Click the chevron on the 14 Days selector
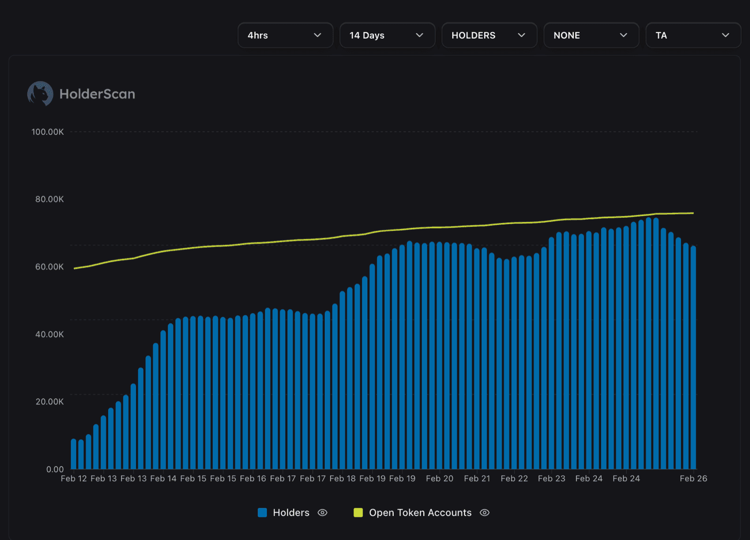Viewport: 750px width, 540px height. click(419, 35)
